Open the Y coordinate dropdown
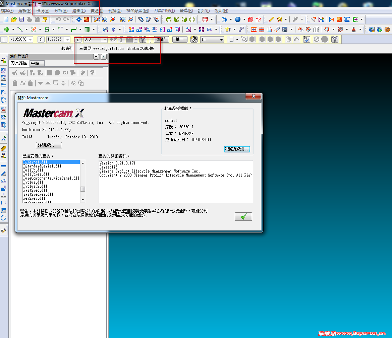 [x=68, y=40]
